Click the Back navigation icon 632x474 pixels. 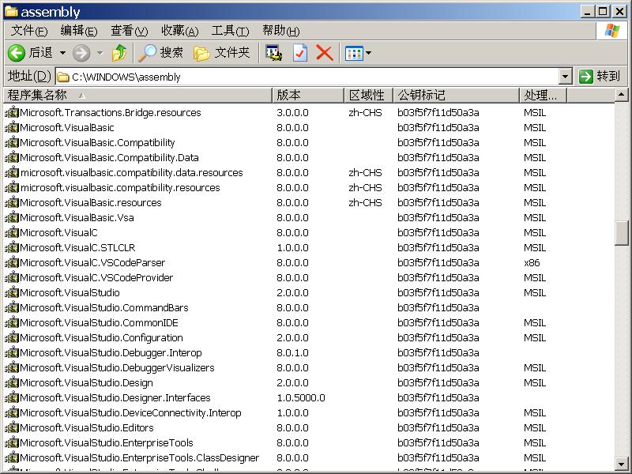(17, 53)
